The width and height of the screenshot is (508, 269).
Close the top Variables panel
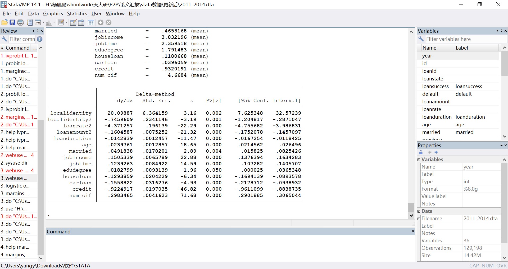click(x=506, y=31)
